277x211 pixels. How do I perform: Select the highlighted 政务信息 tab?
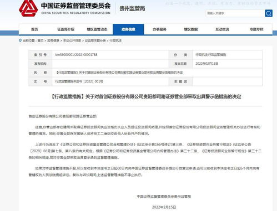point(128,29)
